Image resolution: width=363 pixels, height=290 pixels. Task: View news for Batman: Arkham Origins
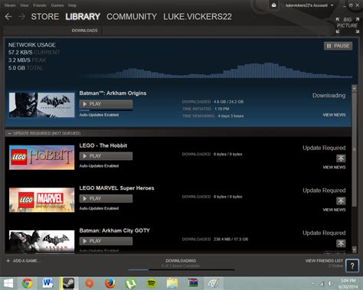334,115
